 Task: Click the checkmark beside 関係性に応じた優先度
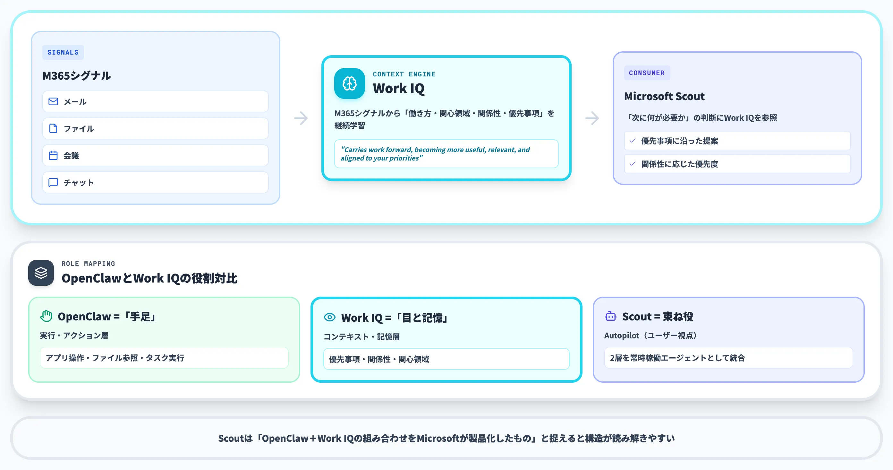click(632, 164)
